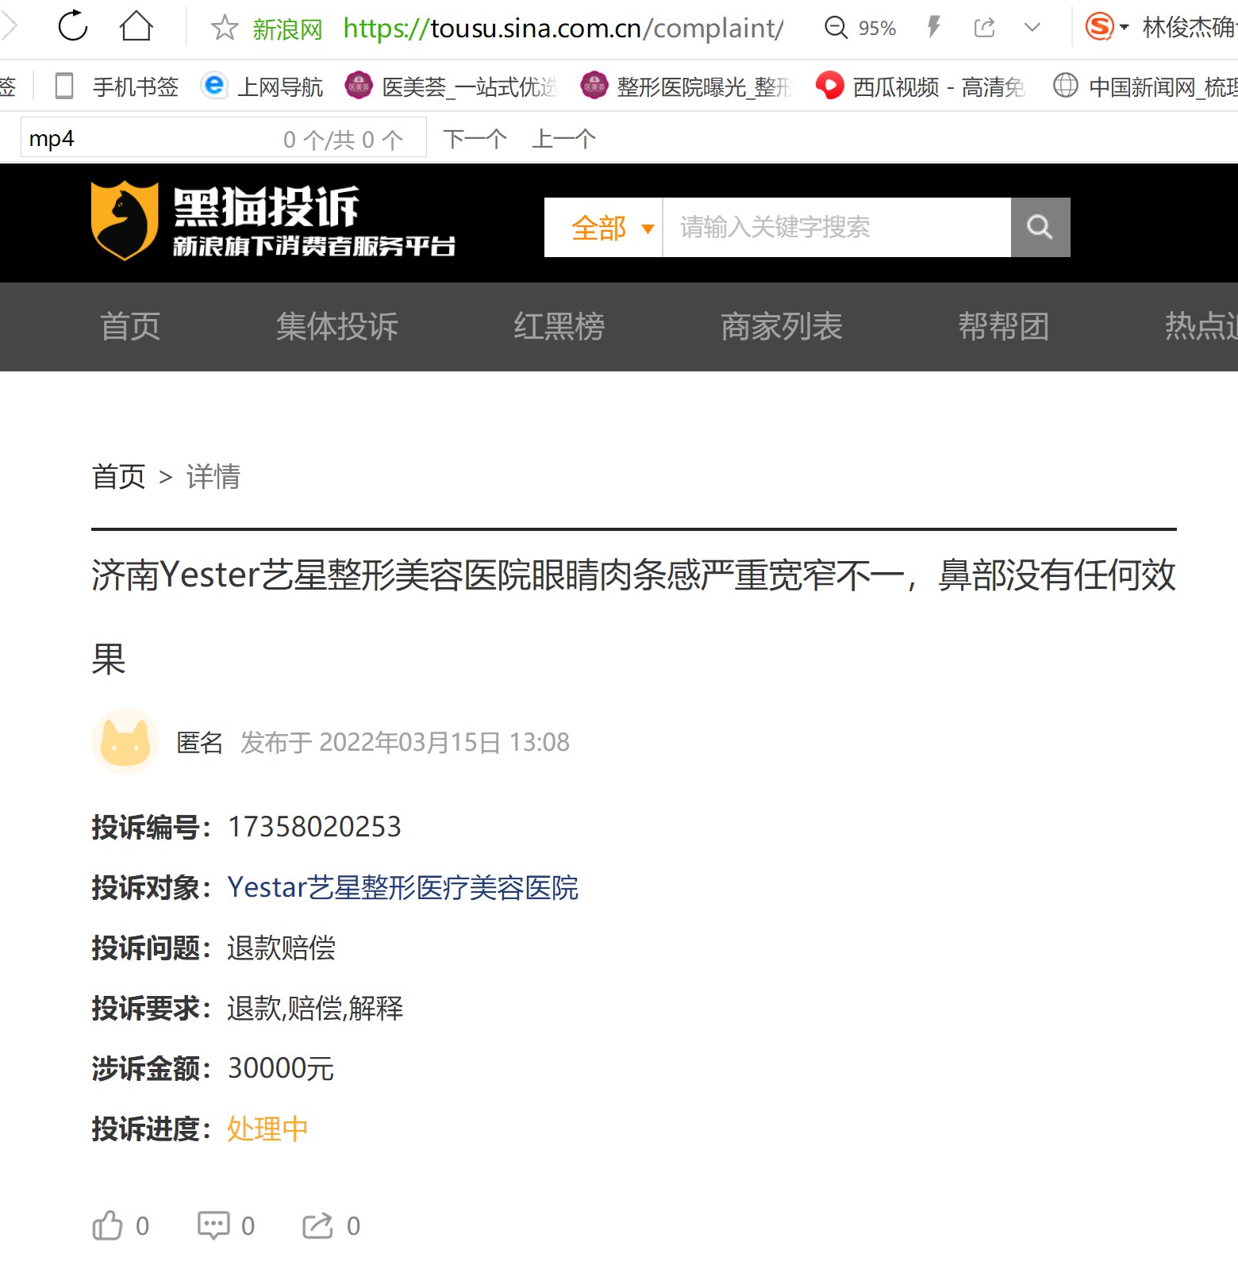
Task: Click the 首页 breadcrumb link
Action: [119, 476]
